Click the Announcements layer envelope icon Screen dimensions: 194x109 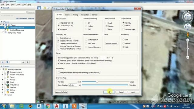[8, 72]
